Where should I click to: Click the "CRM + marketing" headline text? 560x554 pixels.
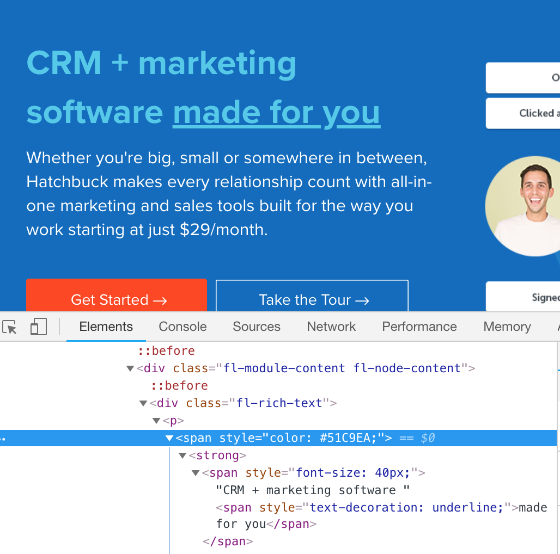tap(161, 63)
